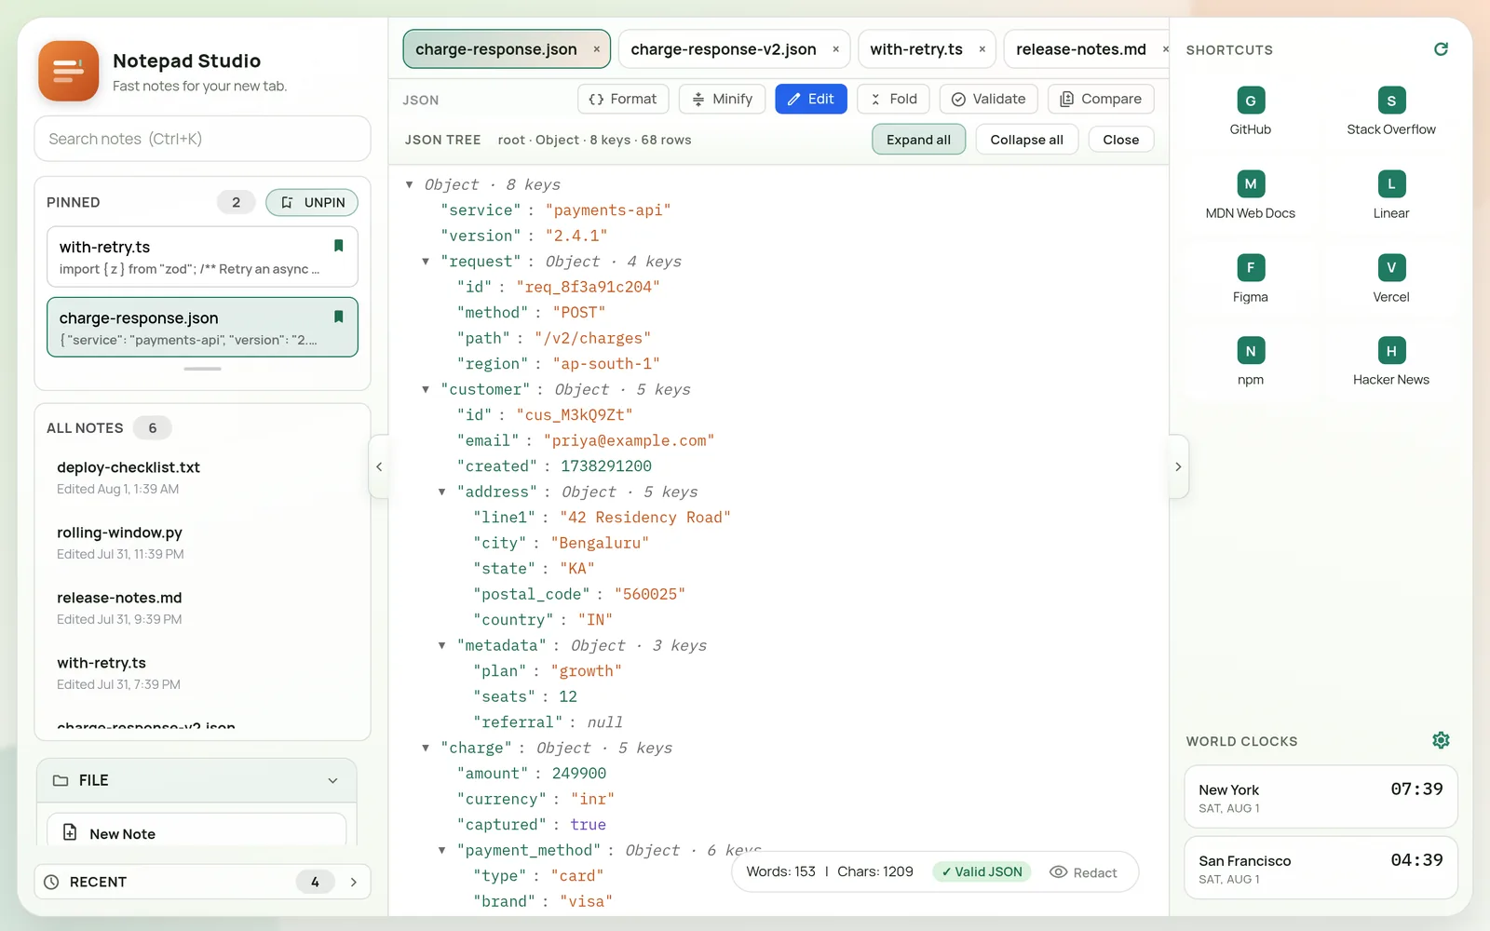Click bookmark icon on pinned charge-response.json
Image resolution: width=1490 pixels, height=931 pixels.
click(338, 317)
